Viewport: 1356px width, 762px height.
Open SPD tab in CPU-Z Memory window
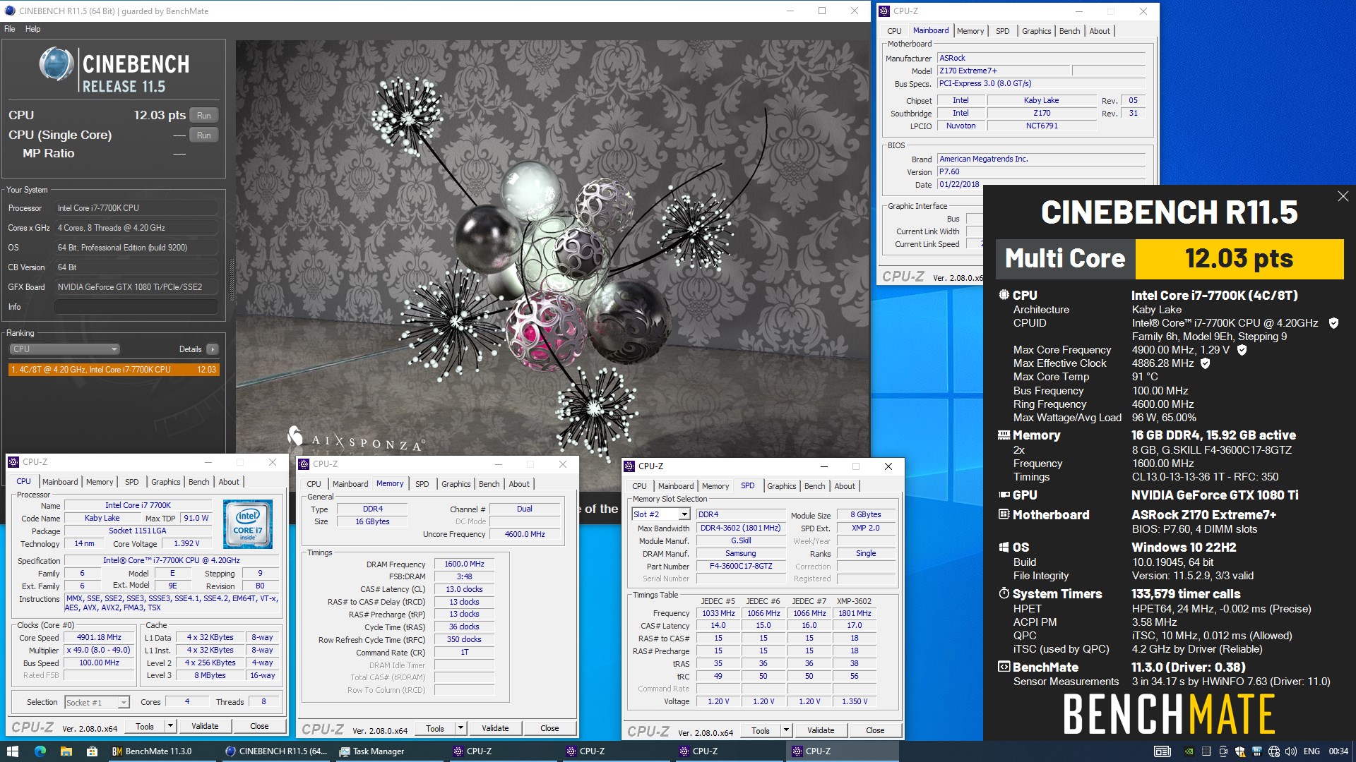click(x=422, y=484)
